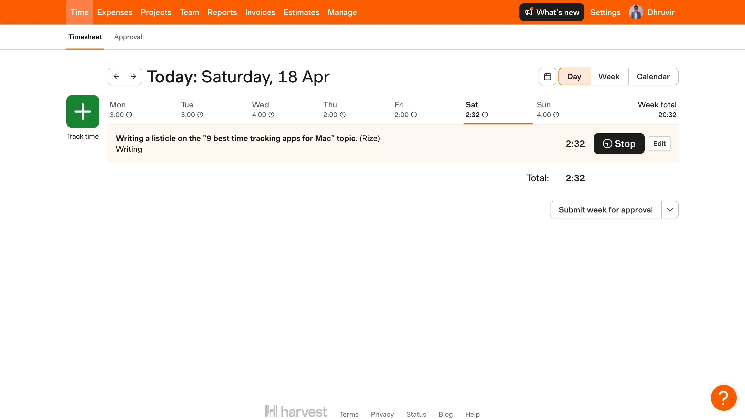Click Submit week for approval

point(605,210)
